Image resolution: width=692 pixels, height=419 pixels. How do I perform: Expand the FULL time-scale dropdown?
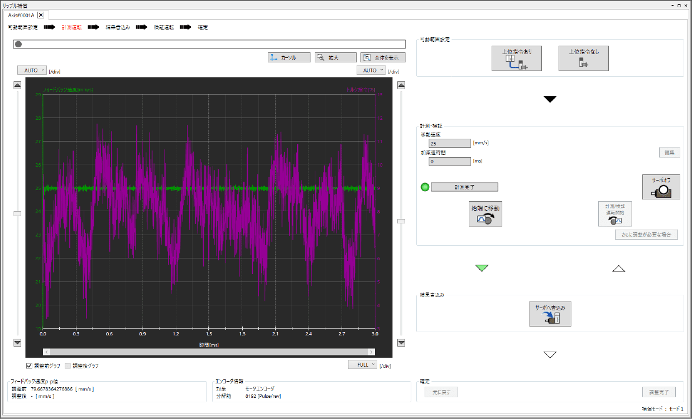[363, 364]
